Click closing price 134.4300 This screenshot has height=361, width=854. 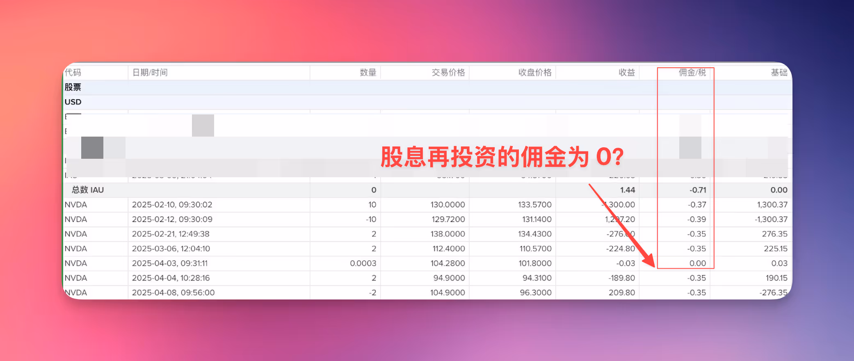tap(535, 234)
